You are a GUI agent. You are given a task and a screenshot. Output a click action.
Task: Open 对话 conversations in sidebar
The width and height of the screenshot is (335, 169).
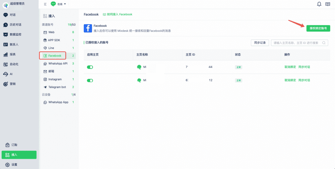tap(12, 15)
